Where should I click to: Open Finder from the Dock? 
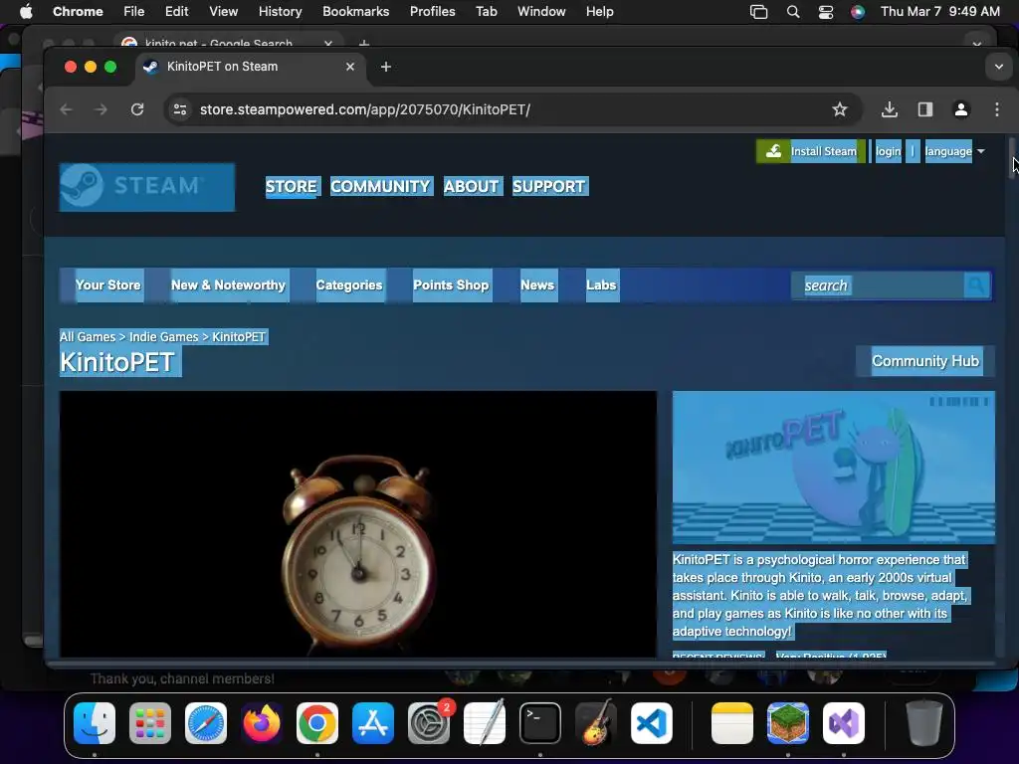(x=95, y=723)
